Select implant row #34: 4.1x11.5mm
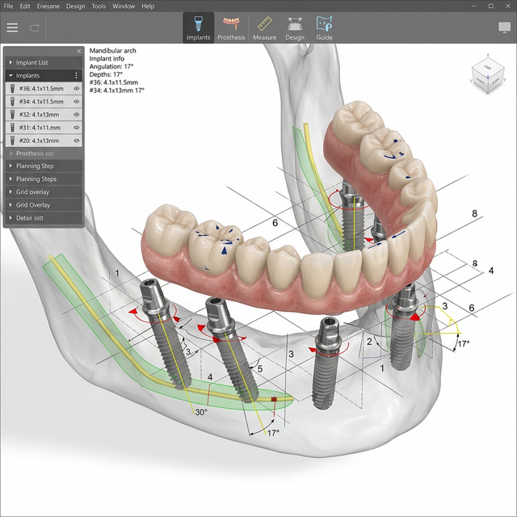 (x=44, y=102)
